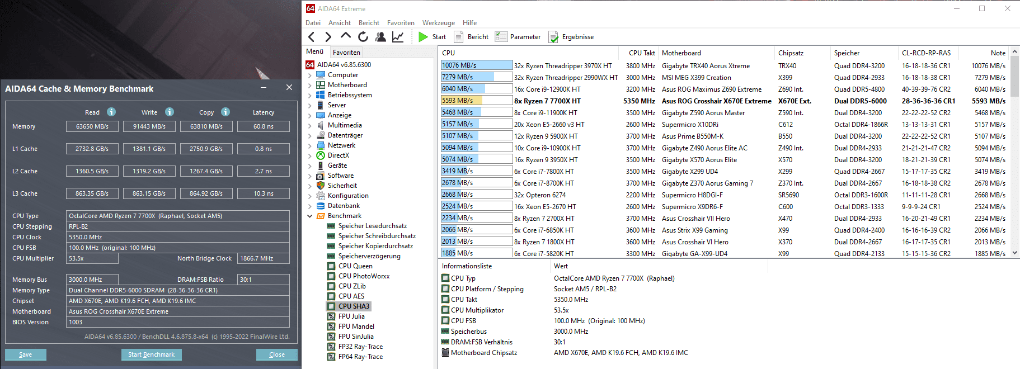The image size is (1020, 369).
Task: Open the Bericht report toolbar button
Action: [x=472, y=37]
